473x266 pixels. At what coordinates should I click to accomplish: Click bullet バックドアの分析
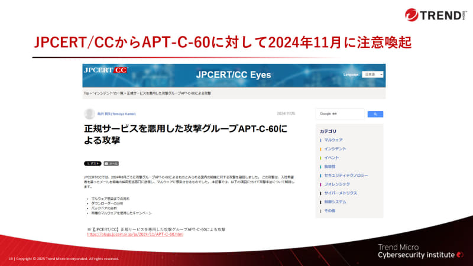(x=104, y=209)
